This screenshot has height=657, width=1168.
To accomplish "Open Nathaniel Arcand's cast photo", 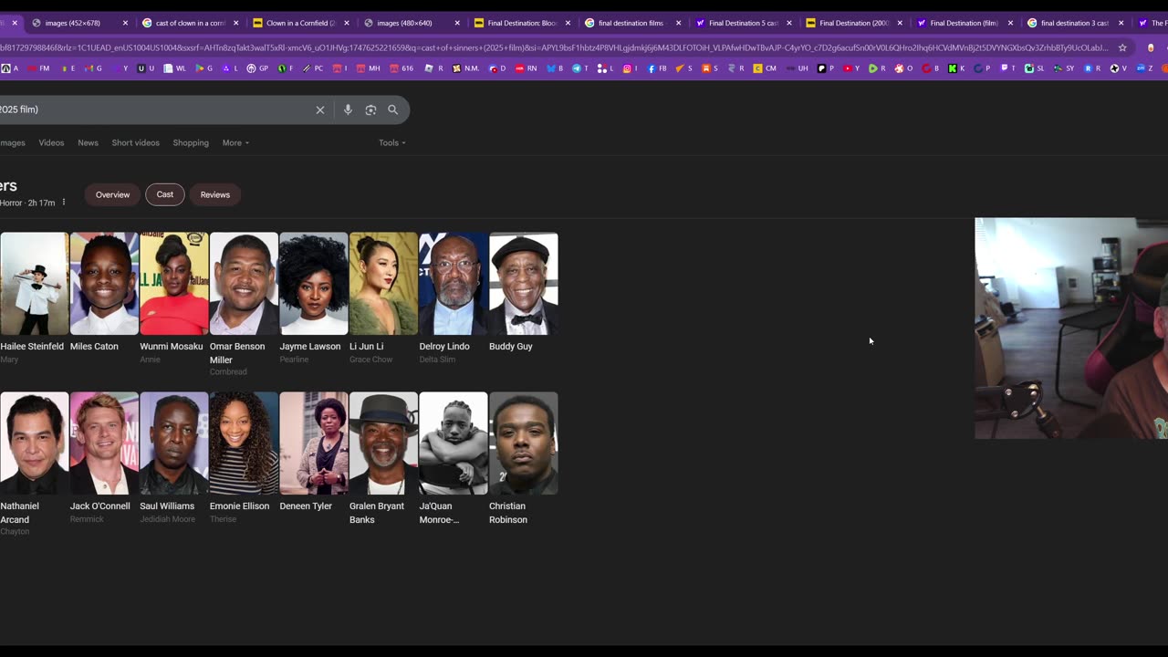I will pos(34,443).
